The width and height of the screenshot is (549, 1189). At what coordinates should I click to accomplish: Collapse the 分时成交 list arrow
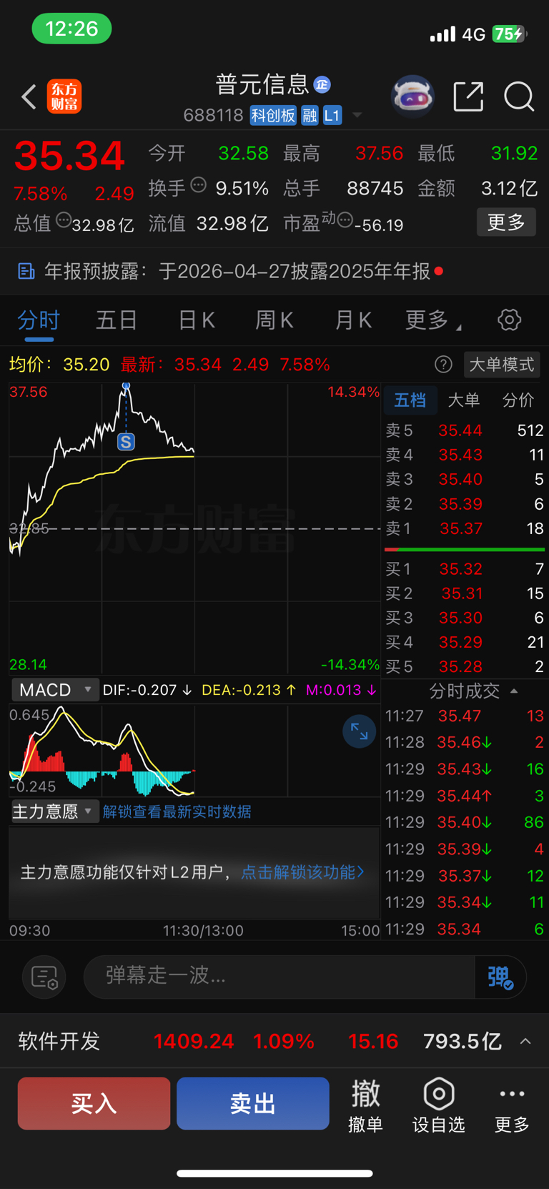click(x=514, y=691)
